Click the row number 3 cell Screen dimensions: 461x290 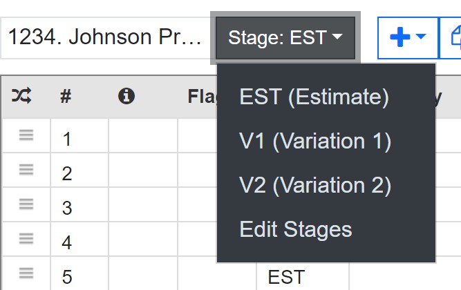(79, 204)
